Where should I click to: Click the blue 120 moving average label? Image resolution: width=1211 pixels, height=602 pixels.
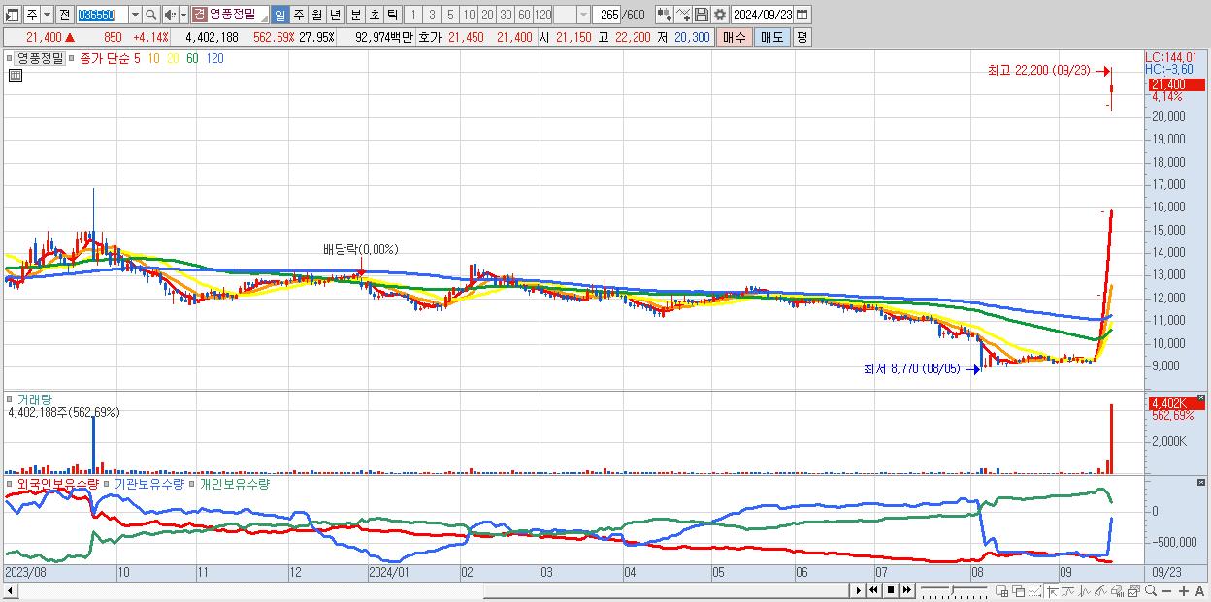(x=214, y=59)
